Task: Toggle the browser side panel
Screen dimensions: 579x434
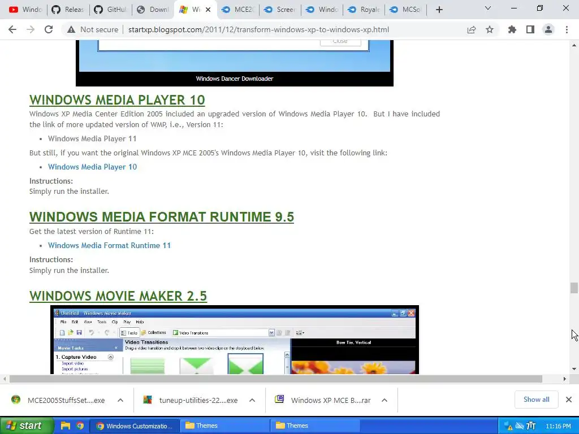Action: point(530,29)
